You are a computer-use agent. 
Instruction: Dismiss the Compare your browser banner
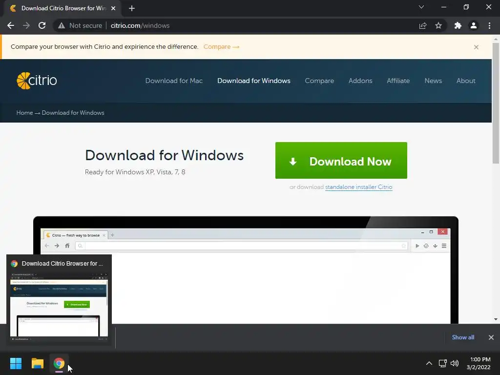[476, 47]
